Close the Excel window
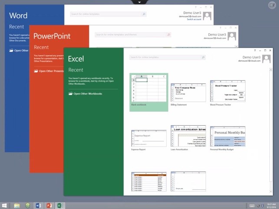Viewport: 279px width, 209px height. 270,51
